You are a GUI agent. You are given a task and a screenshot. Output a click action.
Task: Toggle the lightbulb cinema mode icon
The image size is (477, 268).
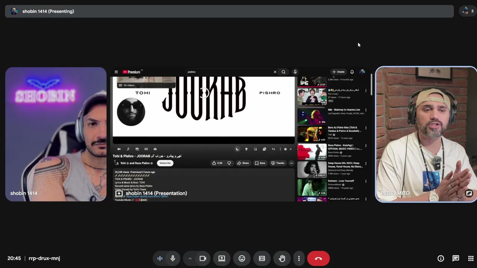coord(246,149)
